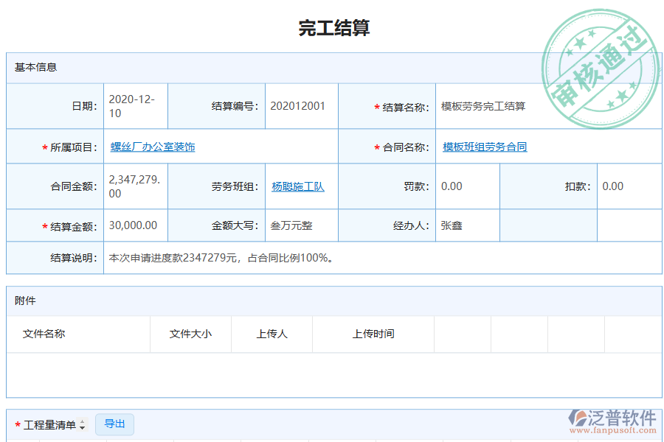Click the 结算金额 value 30,000.00

pos(133,225)
